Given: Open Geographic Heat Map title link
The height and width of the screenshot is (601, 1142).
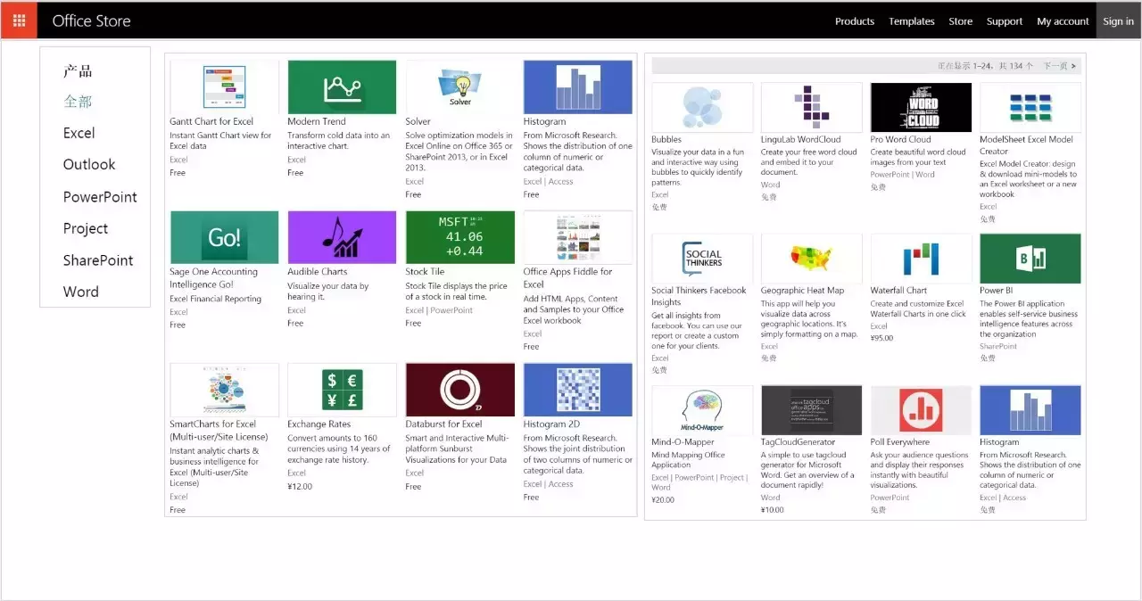Looking at the screenshot, I should tap(802, 291).
